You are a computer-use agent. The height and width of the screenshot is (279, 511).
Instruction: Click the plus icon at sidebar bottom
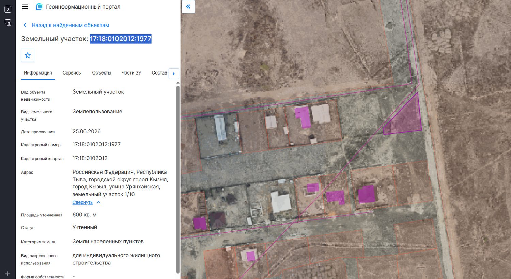[x=8, y=274]
